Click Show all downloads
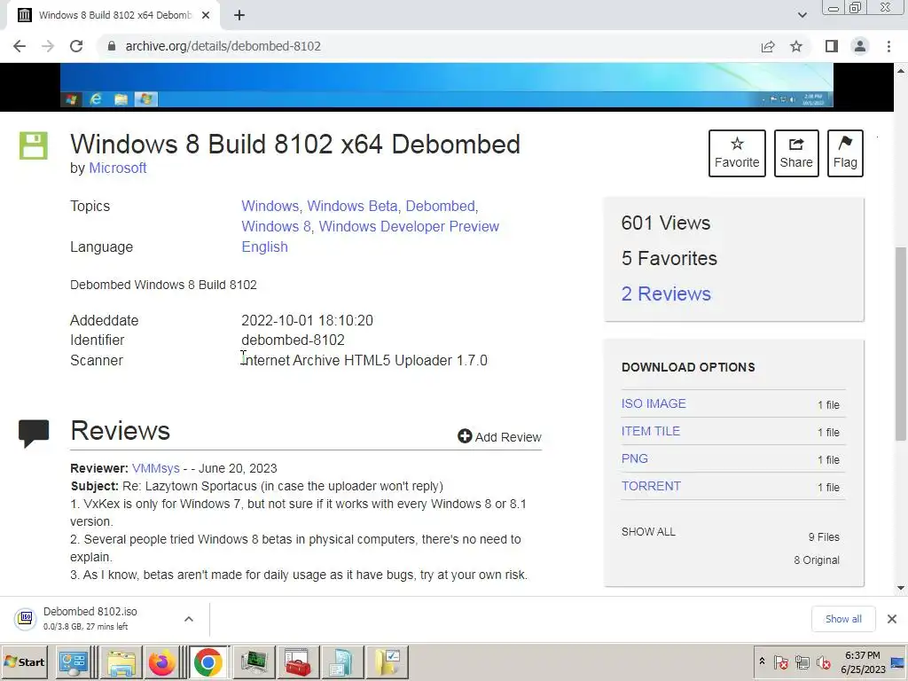Viewport: 908px width, 681px height. click(x=843, y=619)
